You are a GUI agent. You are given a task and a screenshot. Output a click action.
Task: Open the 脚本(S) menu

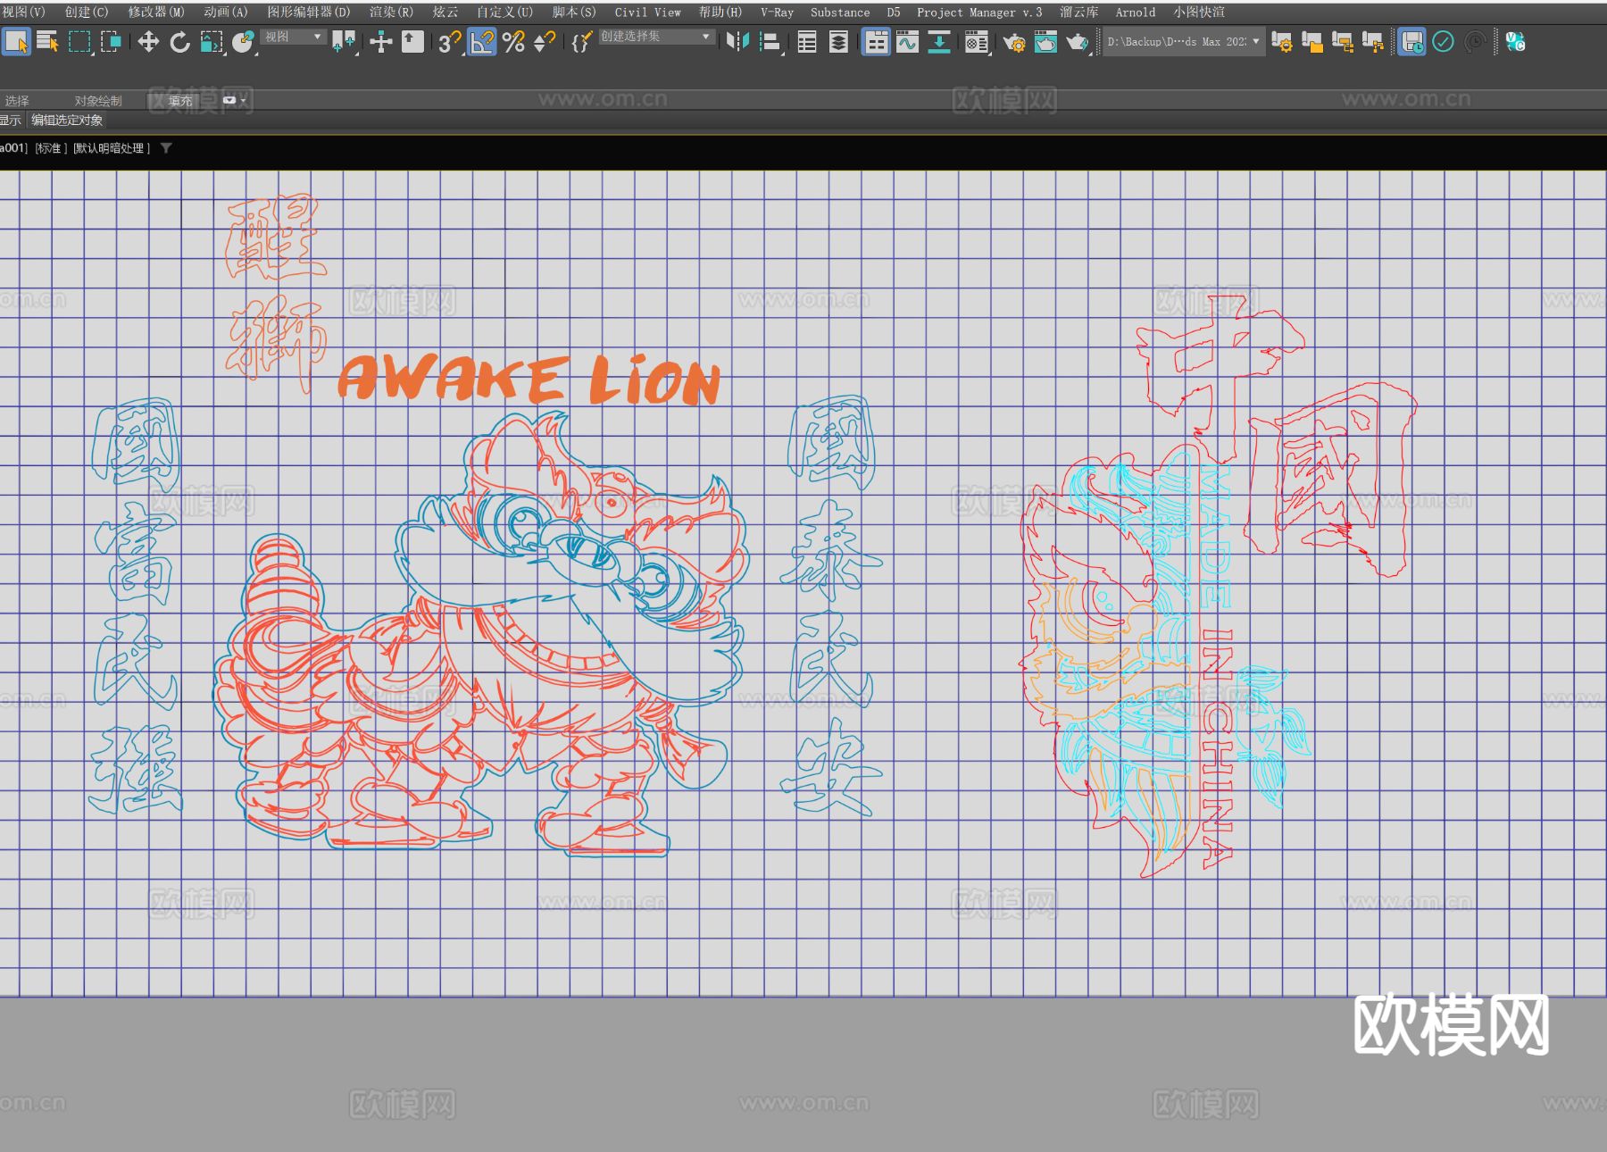pyautogui.click(x=574, y=12)
